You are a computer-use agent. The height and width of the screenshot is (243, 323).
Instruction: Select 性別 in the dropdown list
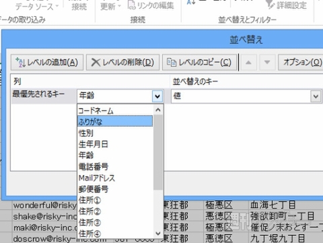[x=115, y=133]
